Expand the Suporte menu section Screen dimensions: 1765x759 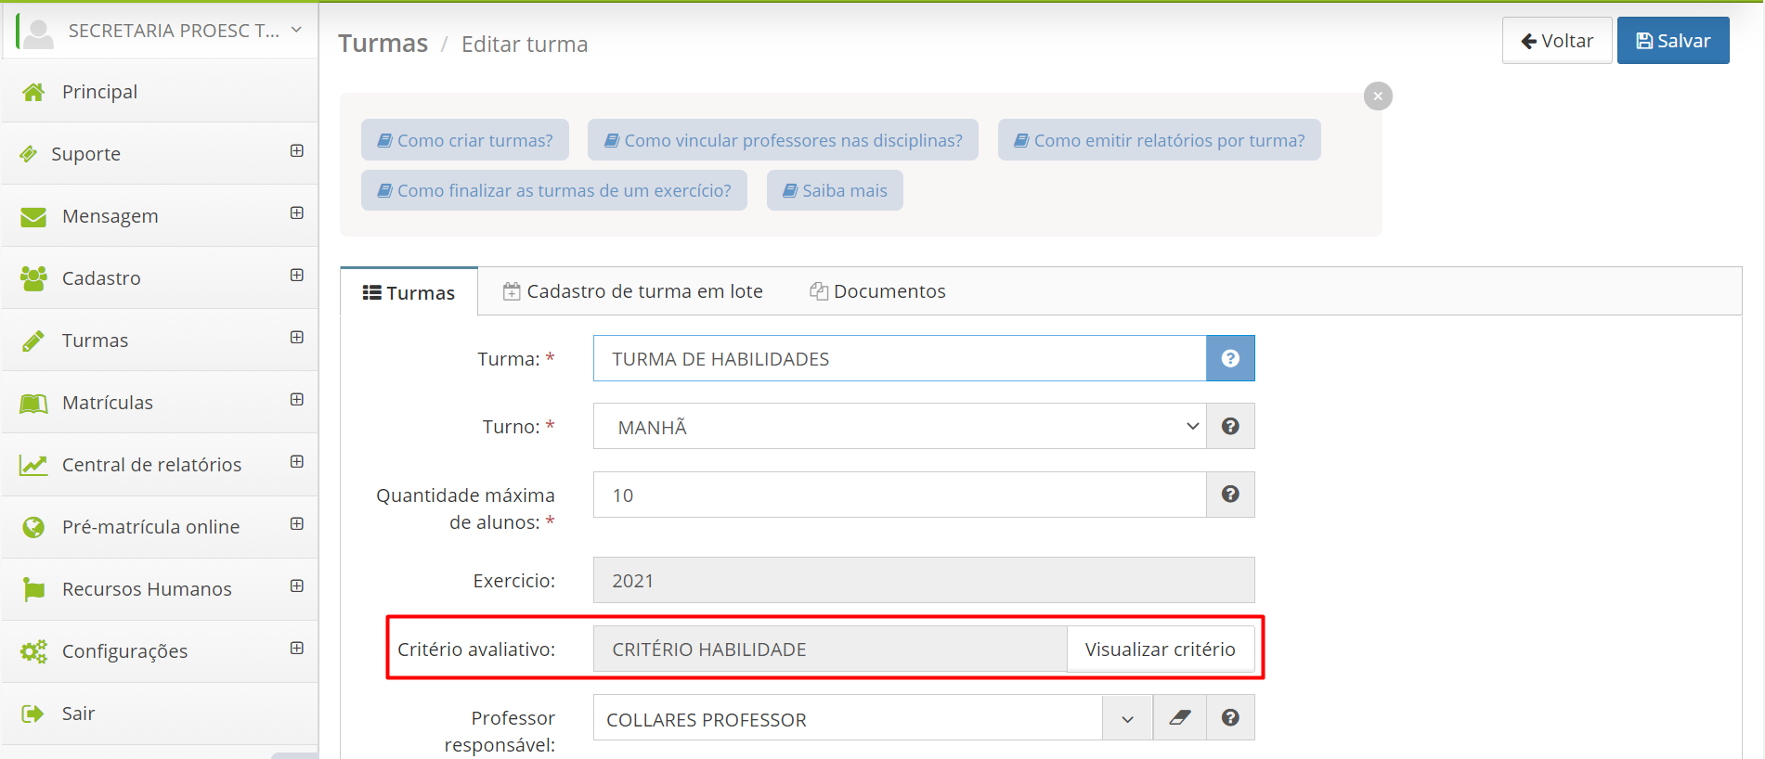click(x=296, y=151)
